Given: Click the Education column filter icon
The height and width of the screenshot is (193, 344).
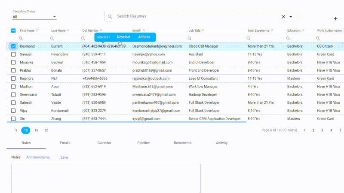Looking at the screenshot, I should [303, 31].
